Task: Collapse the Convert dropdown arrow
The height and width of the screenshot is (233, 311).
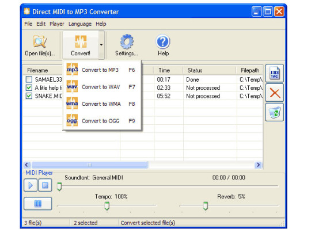Action: [101, 45]
